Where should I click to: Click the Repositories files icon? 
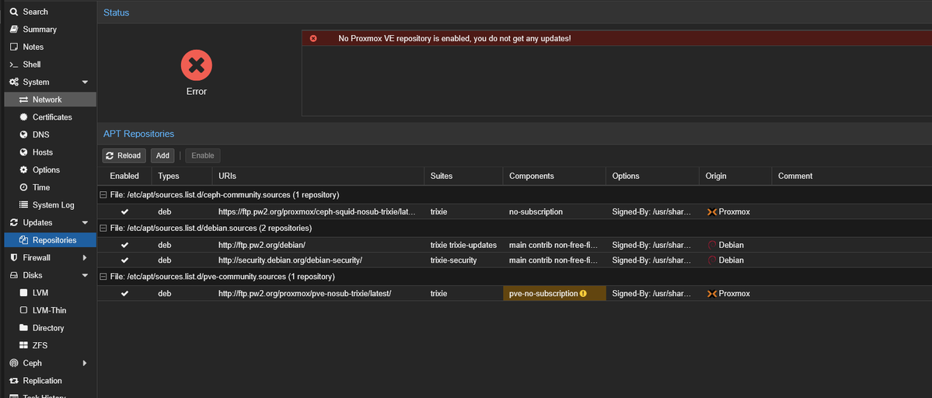pos(24,240)
